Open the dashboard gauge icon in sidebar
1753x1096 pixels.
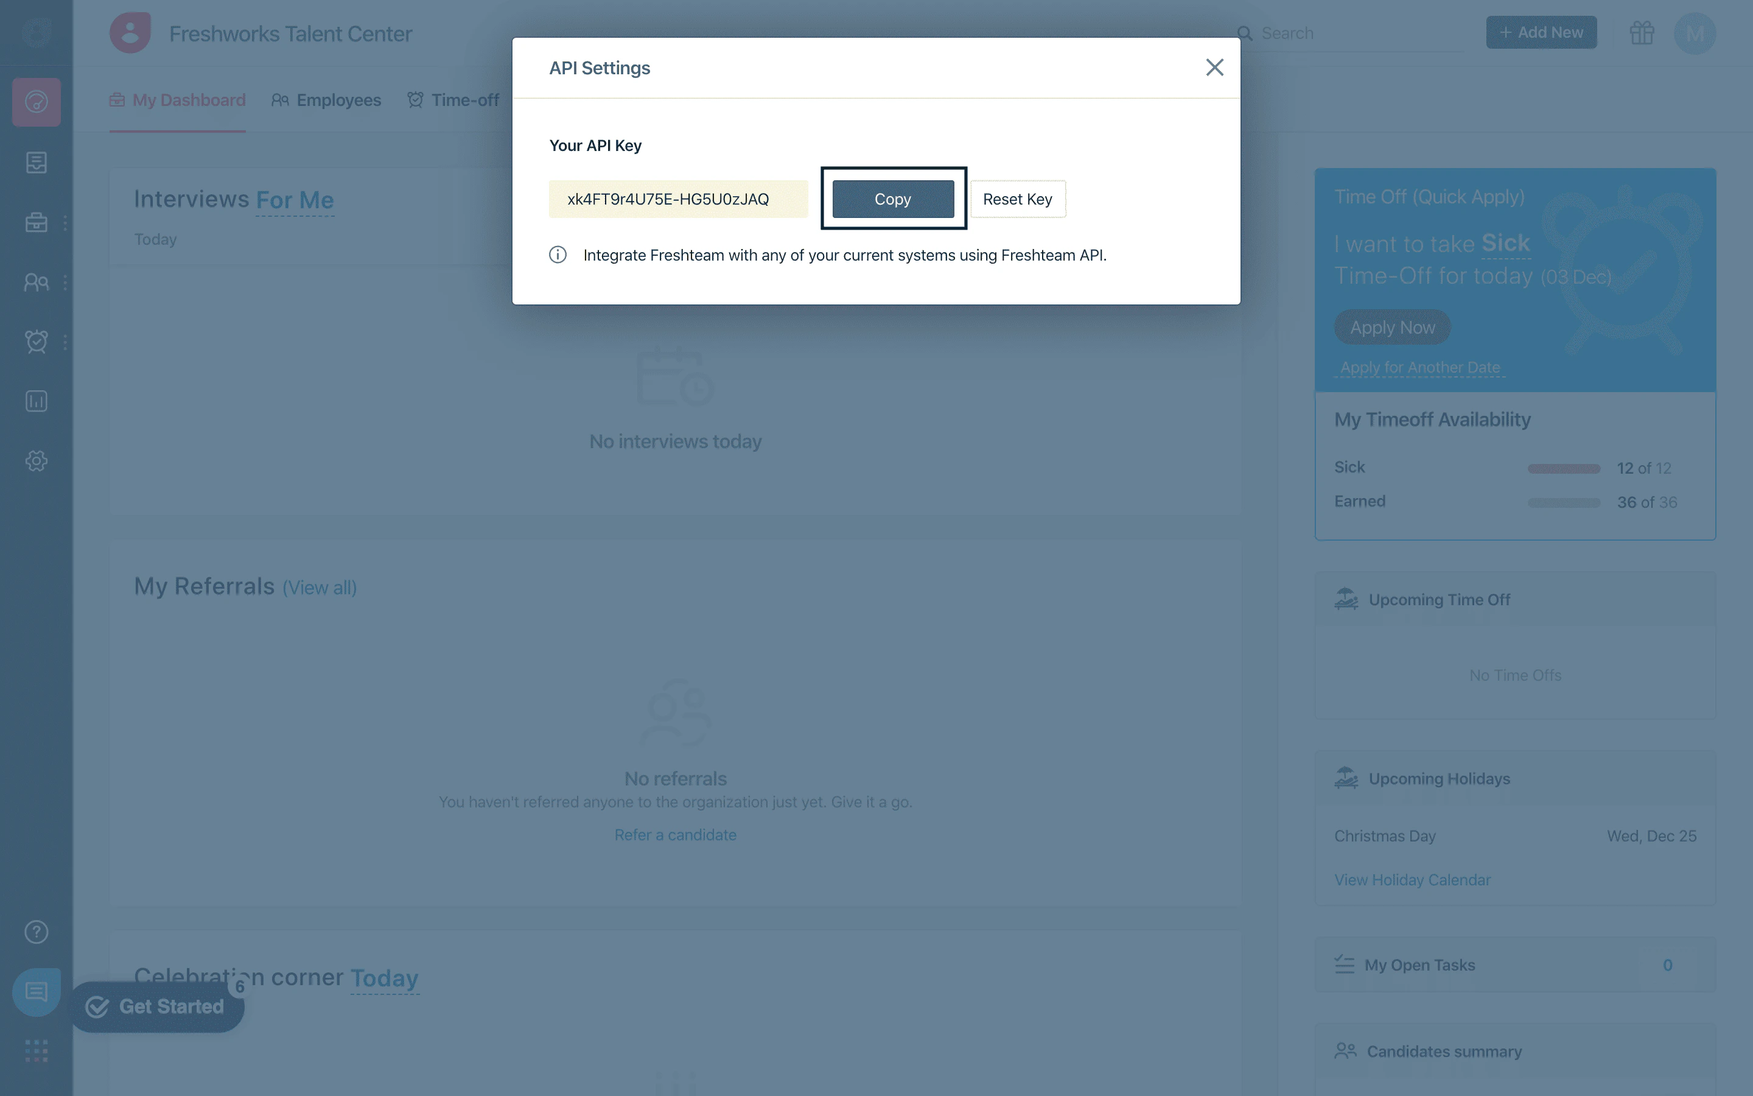pyautogui.click(x=37, y=102)
